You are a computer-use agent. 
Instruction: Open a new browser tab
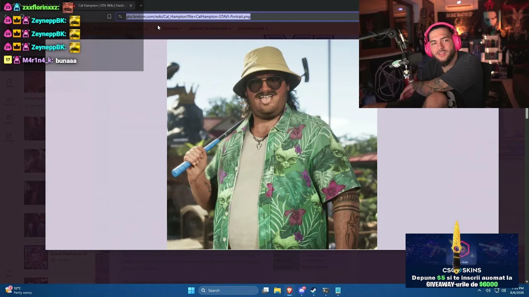click(141, 5)
